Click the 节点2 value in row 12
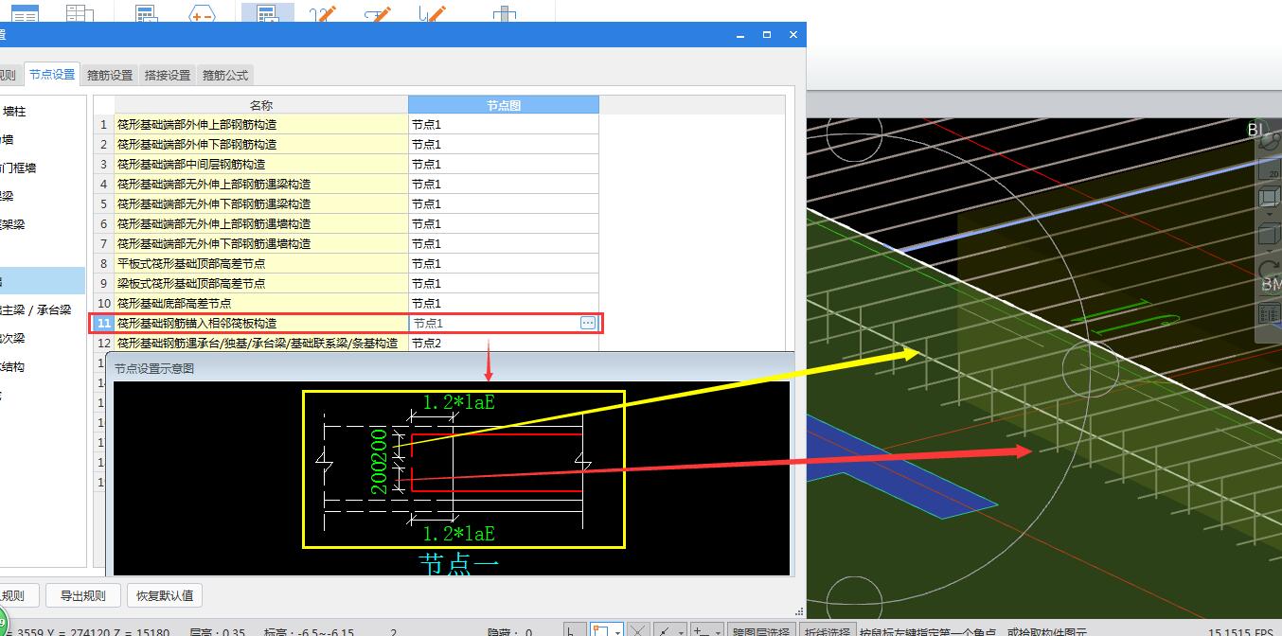Image resolution: width=1282 pixels, height=636 pixels. tap(504, 343)
